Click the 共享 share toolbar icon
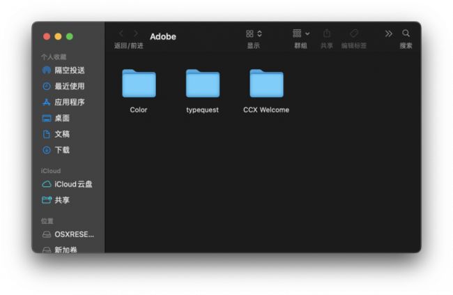The height and width of the screenshot is (295, 453). tap(327, 33)
